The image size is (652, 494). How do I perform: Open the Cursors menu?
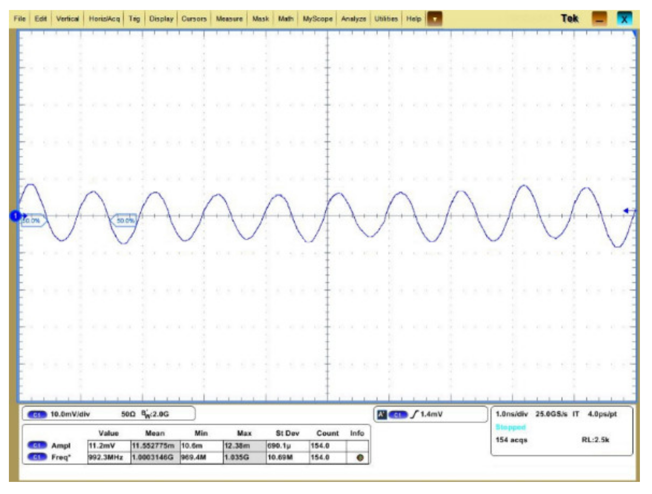[x=194, y=19]
